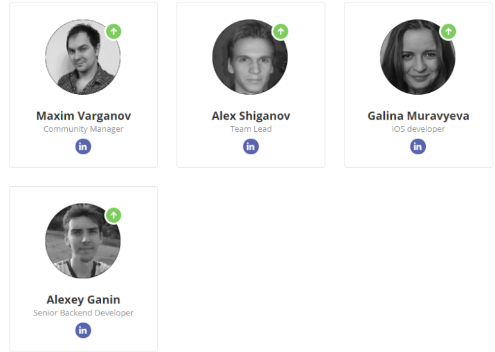This screenshot has width=495, height=352.
Task: Open Maxim Varganov's LinkedIn icon
Action: [x=83, y=147]
